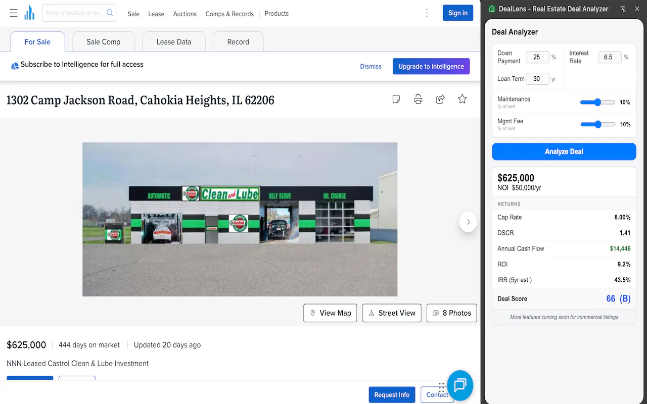Print the listing using the printer icon

(x=418, y=99)
